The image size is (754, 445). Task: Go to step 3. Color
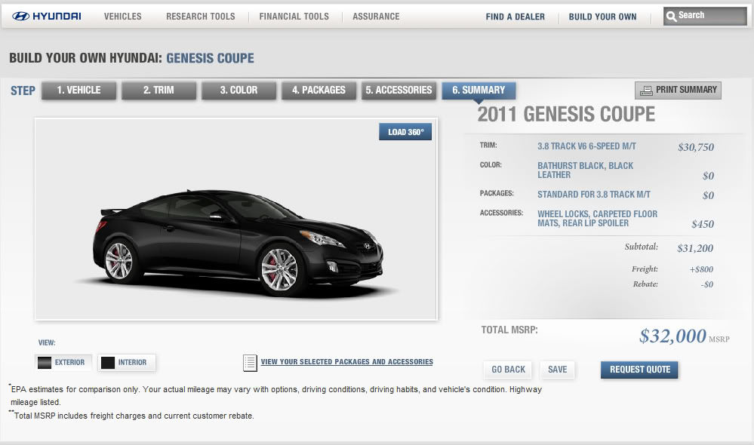239,91
